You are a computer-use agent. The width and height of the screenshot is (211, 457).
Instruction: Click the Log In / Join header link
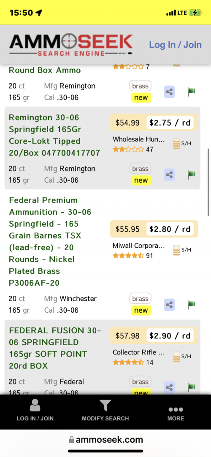click(x=176, y=45)
